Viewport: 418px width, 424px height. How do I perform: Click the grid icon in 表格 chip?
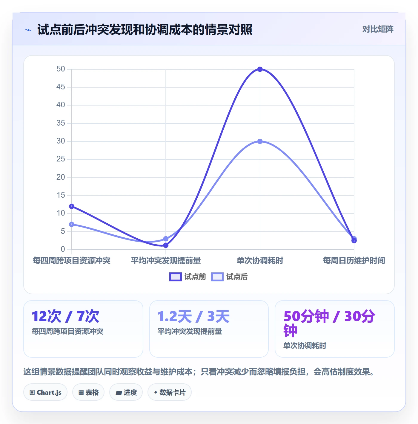tap(81, 393)
